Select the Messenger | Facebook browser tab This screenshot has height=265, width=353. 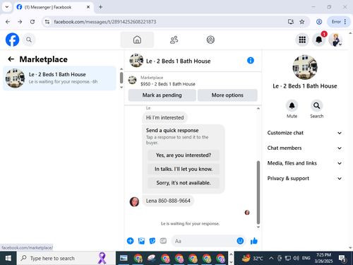(54, 7)
